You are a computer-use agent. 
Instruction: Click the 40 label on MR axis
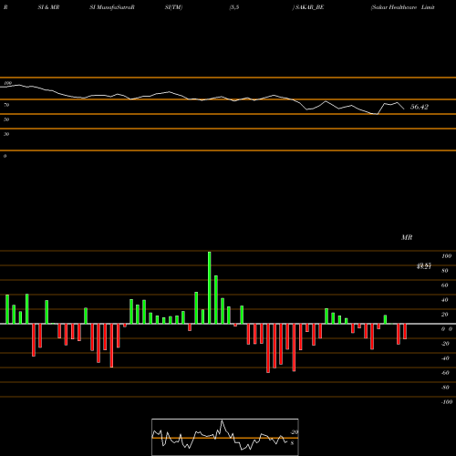click(445, 300)
